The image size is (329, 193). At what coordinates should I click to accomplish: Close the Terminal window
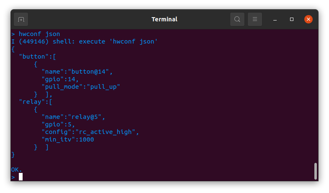308,19
